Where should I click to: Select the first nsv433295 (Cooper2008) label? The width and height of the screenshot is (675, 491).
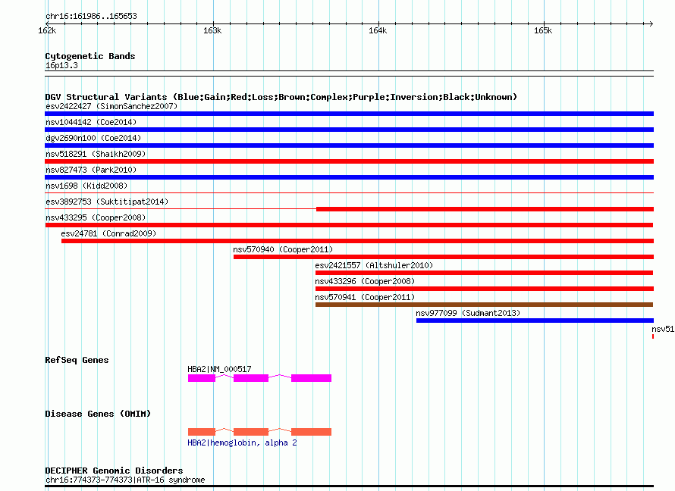96,217
